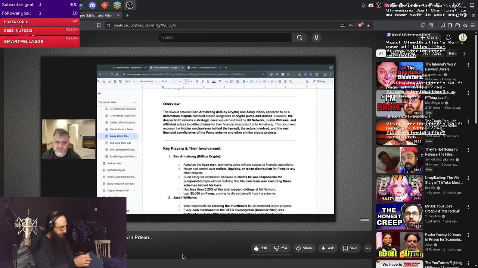Click the Create button

click(x=429, y=37)
